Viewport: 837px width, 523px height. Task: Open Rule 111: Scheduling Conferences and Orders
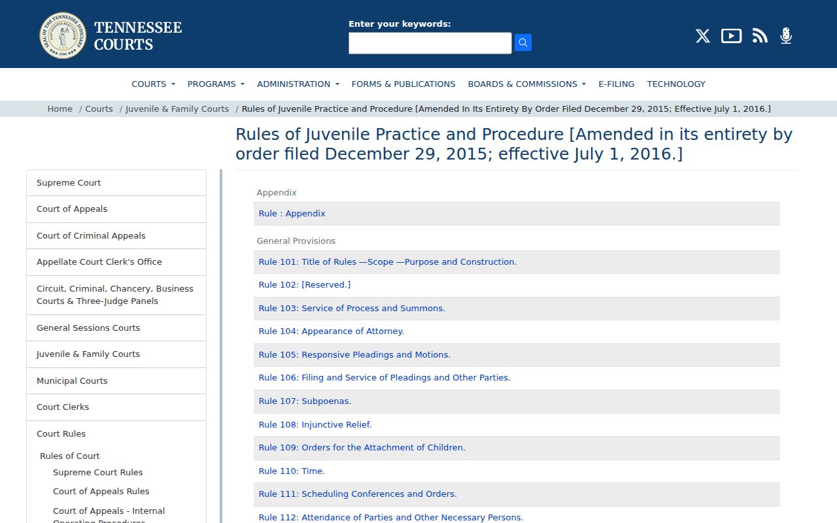tap(358, 494)
